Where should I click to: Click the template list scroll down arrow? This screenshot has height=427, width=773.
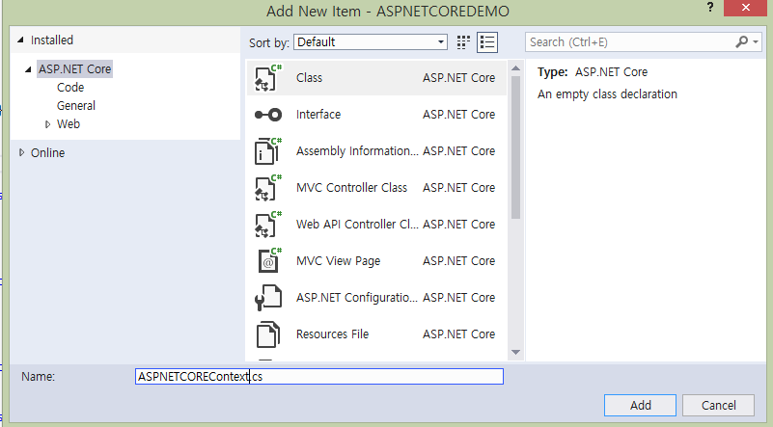515,352
